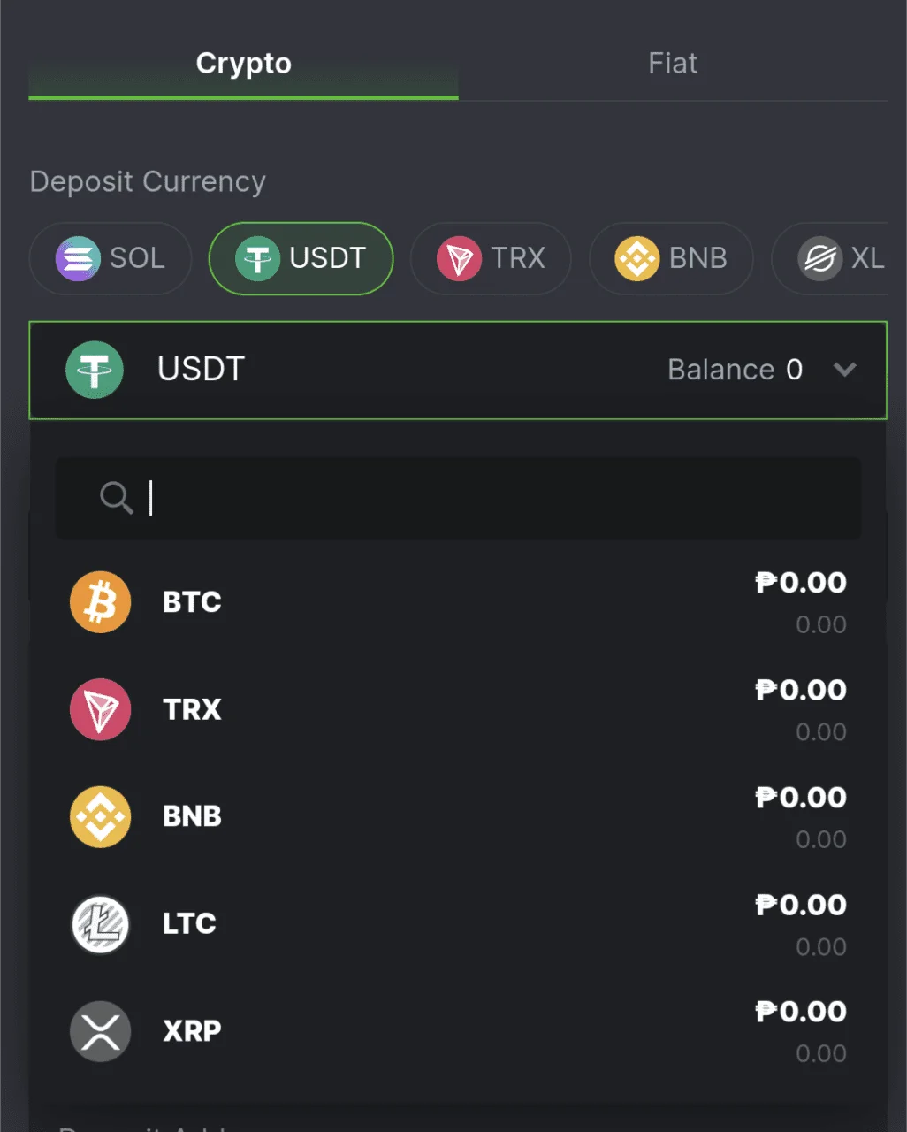Viewport: 907px width, 1132px height.
Task: Select the BNB currency chip
Action: coord(671,258)
